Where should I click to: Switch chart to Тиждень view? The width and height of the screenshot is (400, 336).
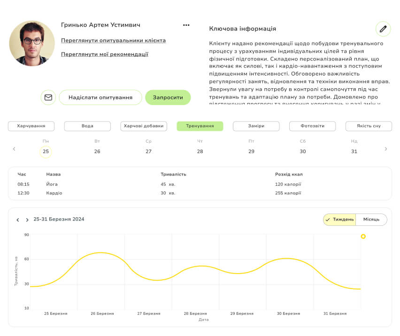pyautogui.click(x=339, y=220)
